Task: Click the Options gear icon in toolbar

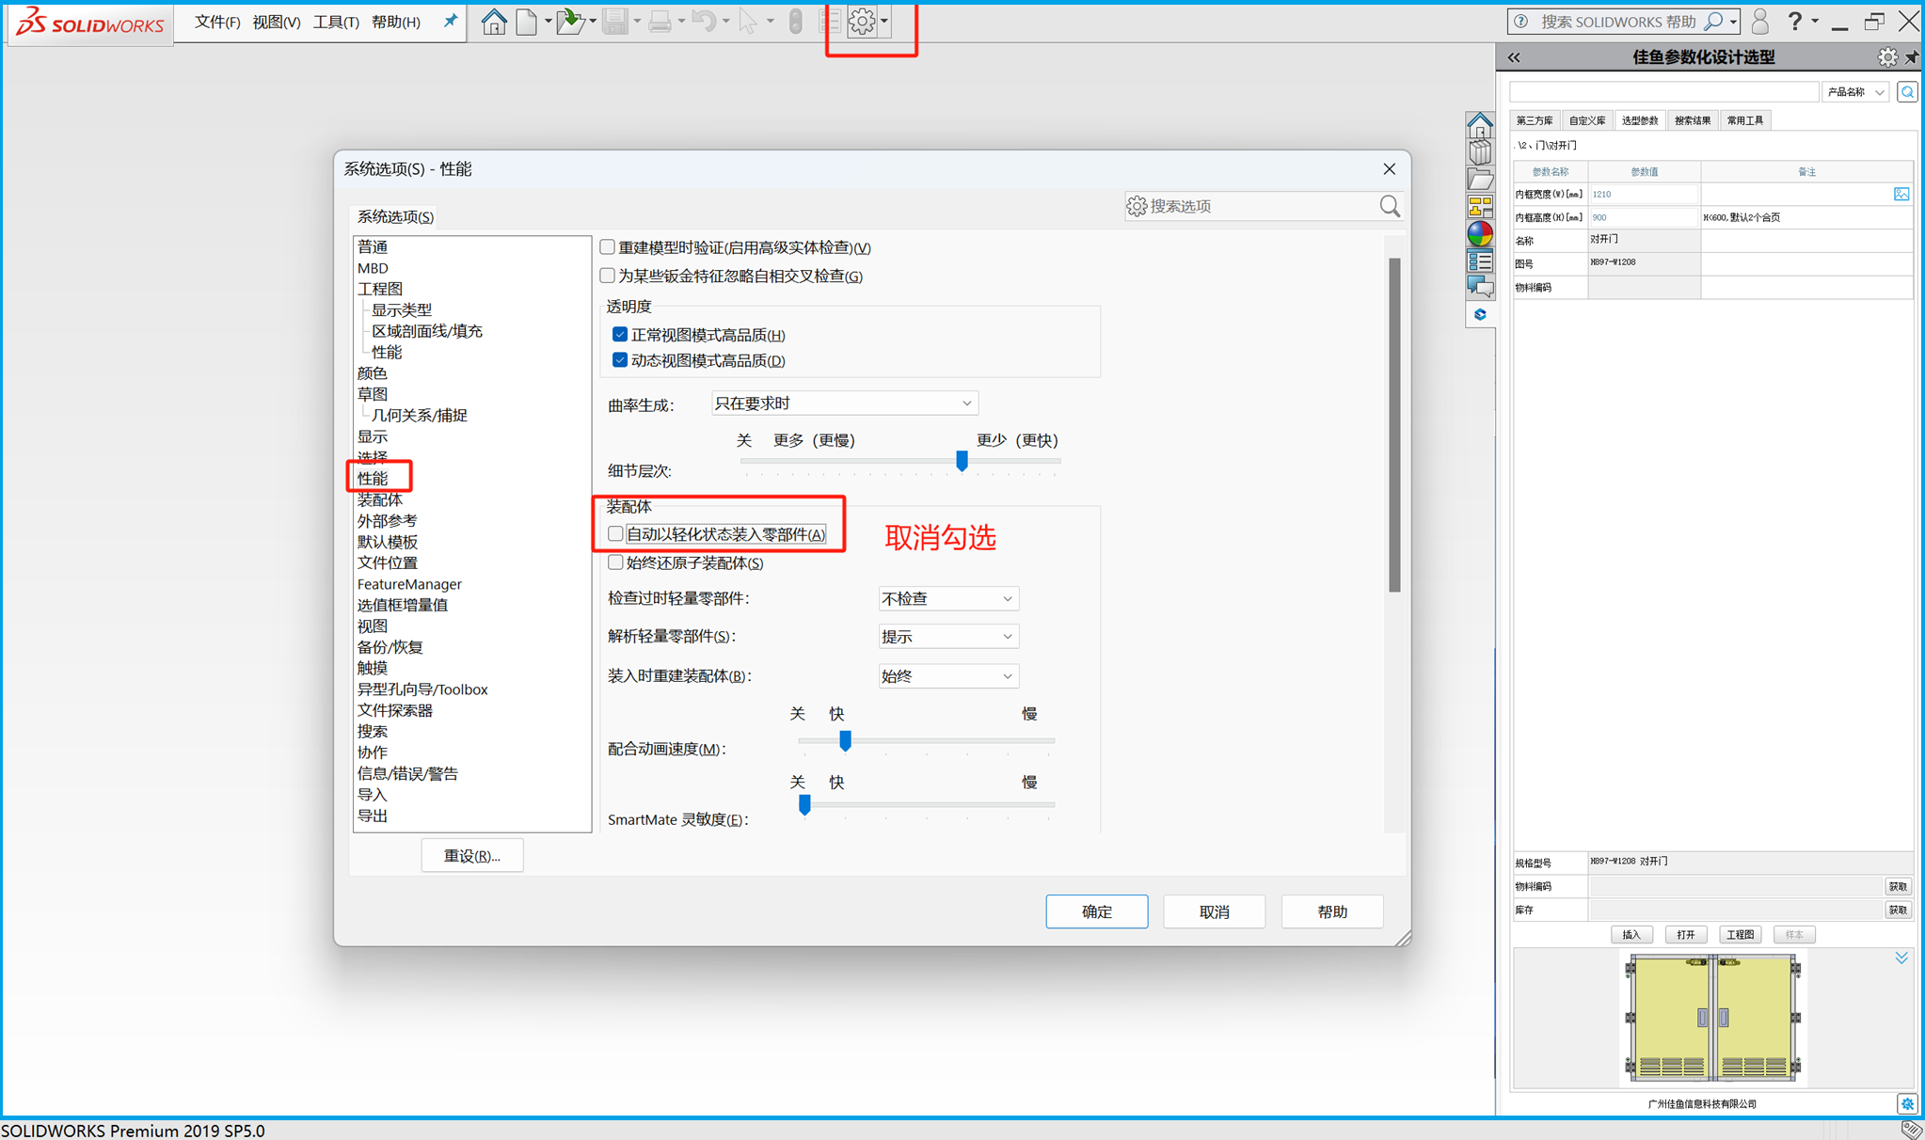Action: (x=862, y=22)
